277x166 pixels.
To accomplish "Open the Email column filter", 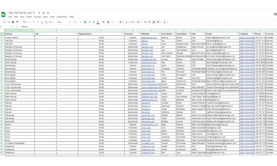I will click(237, 34).
